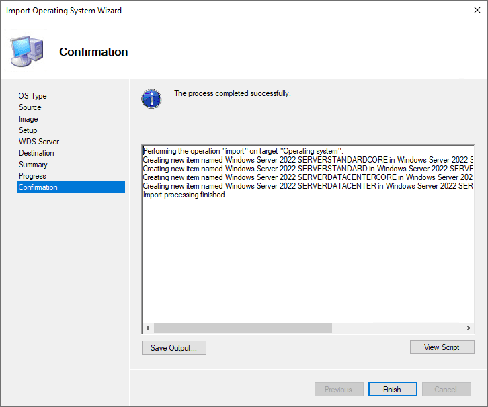Open the Summary step
The image size is (488, 407).
click(x=33, y=165)
